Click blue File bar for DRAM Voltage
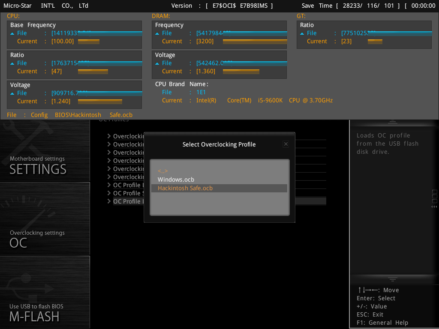The image size is (439, 329). (255, 63)
